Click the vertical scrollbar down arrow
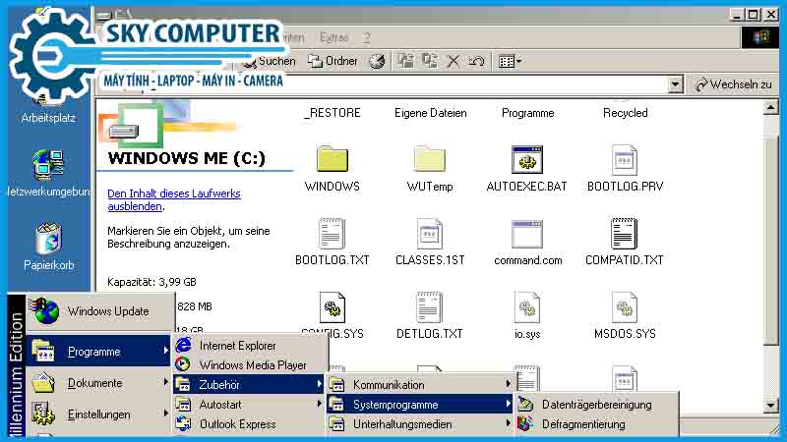This screenshot has width=787, height=442. click(770, 405)
